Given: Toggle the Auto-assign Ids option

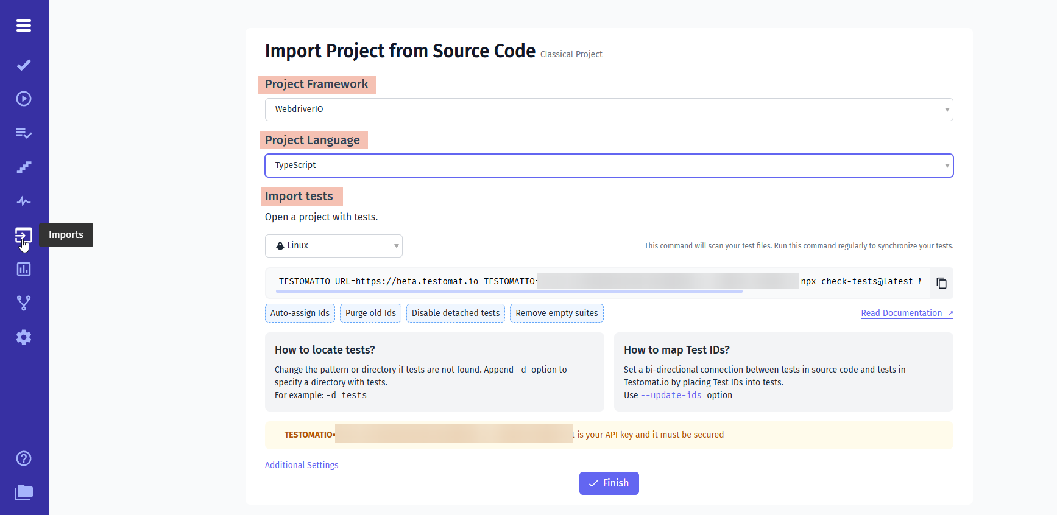Looking at the screenshot, I should (300, 313).
